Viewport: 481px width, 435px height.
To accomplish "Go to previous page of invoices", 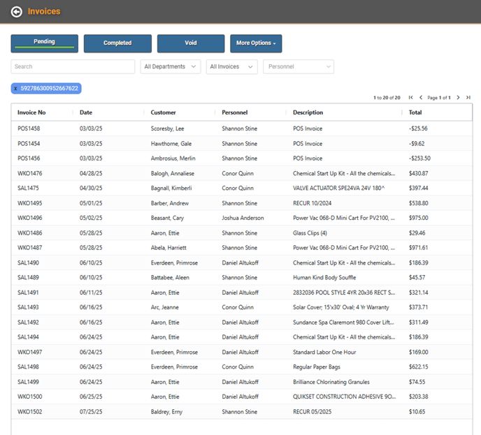I will pyautogui.click(x=421, y=98).
